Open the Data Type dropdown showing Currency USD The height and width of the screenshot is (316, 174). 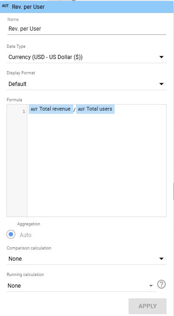[x=86, y=57]
